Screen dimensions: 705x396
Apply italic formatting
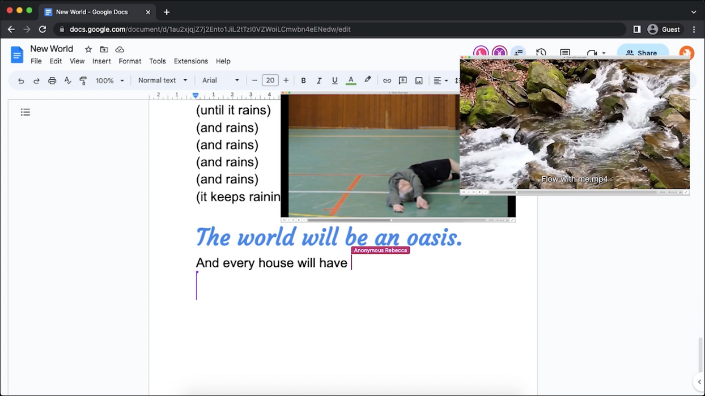click(x=319, y=80)
